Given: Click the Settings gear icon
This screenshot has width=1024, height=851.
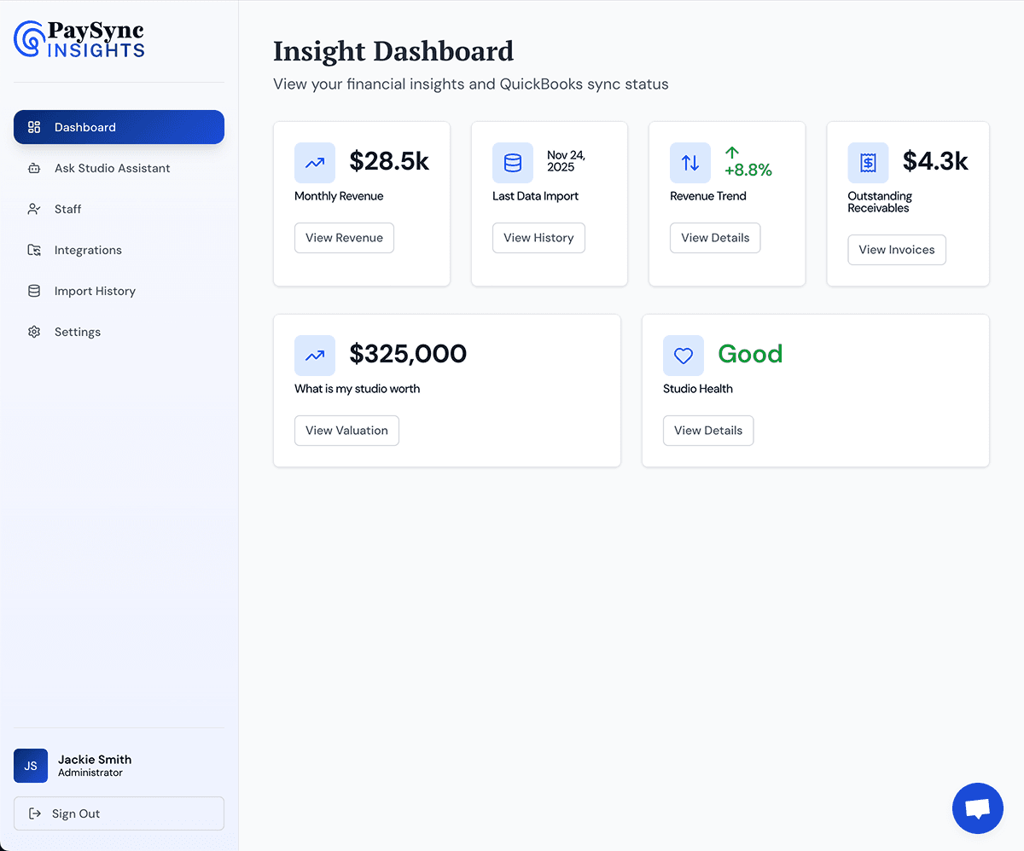Looking at the screenshot, I should (x=33, y=332).
